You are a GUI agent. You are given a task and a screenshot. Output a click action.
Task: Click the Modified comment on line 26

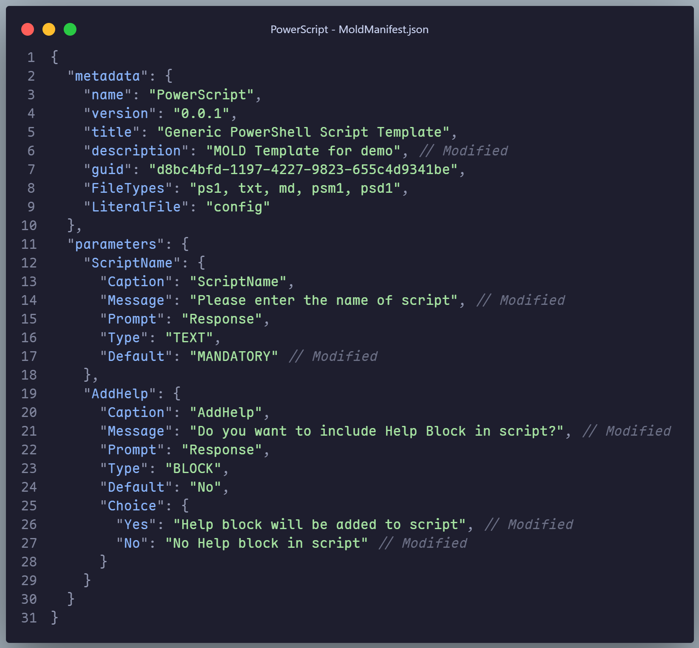tap(529, 524)
